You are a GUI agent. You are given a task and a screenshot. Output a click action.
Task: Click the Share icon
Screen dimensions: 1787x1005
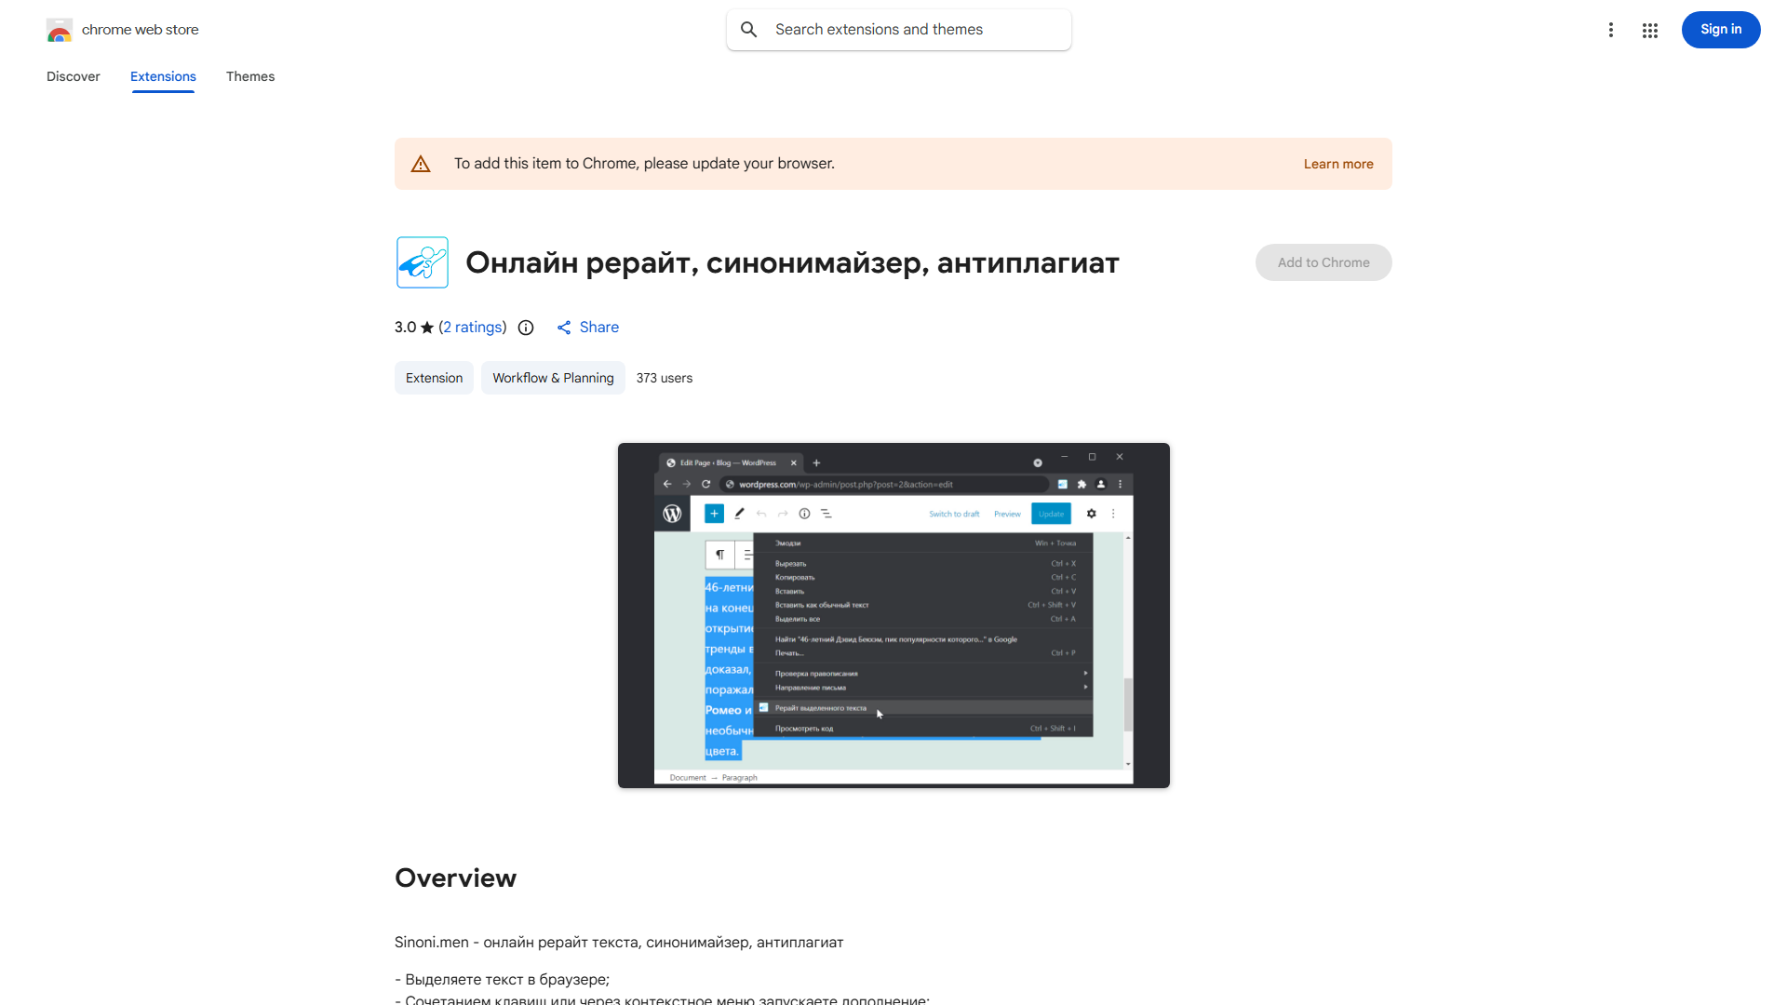564,328
